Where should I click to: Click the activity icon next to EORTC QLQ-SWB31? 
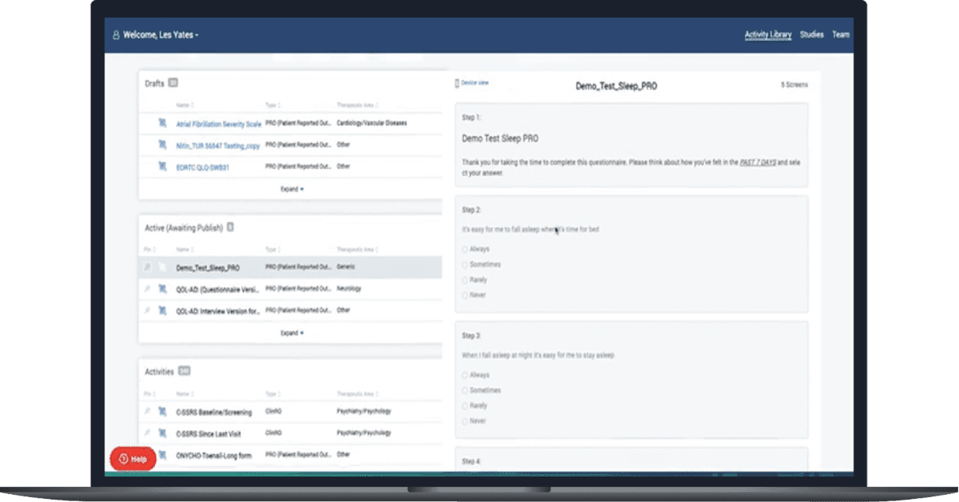coord(161,167)
